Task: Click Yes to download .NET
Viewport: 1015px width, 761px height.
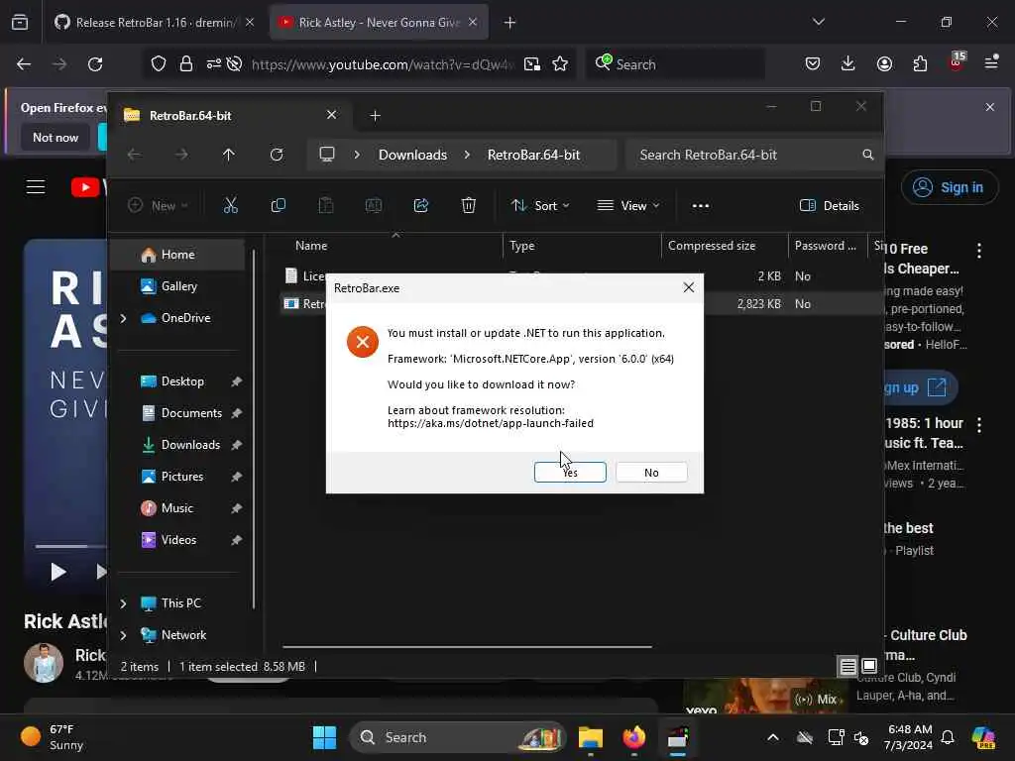Action: click(x=570, y=473)
